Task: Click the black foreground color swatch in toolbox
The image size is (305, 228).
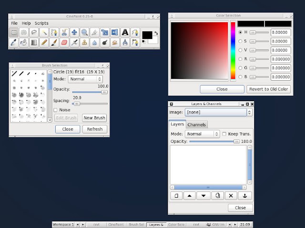Action: tap(147, 35)
